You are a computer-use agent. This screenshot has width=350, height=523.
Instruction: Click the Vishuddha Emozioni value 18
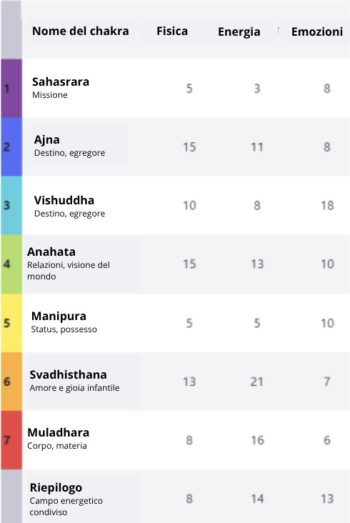point(327,206)
